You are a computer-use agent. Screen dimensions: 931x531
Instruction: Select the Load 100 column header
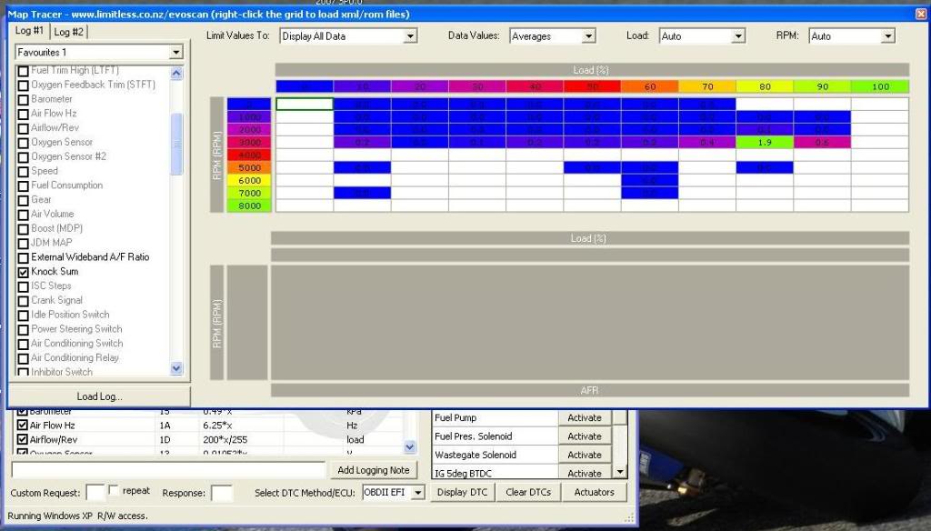tap(880, 86)
